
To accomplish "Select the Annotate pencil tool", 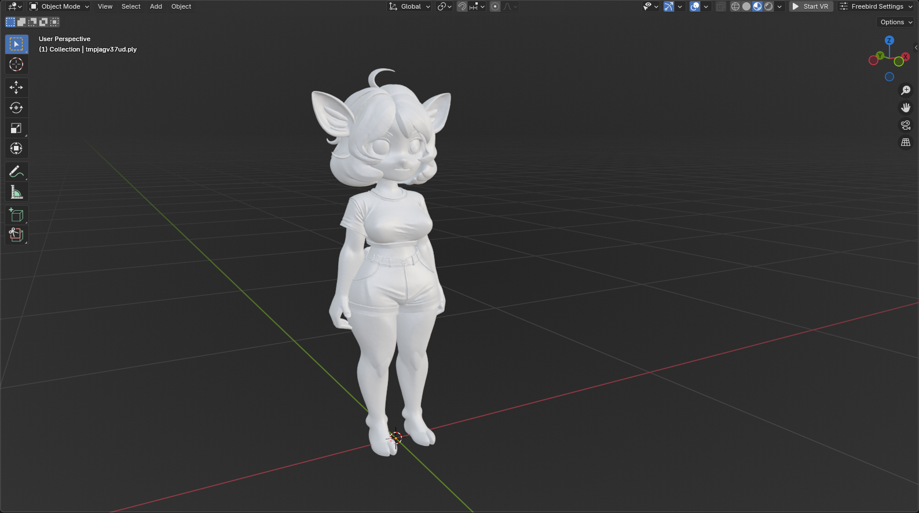I will (16, 171).
